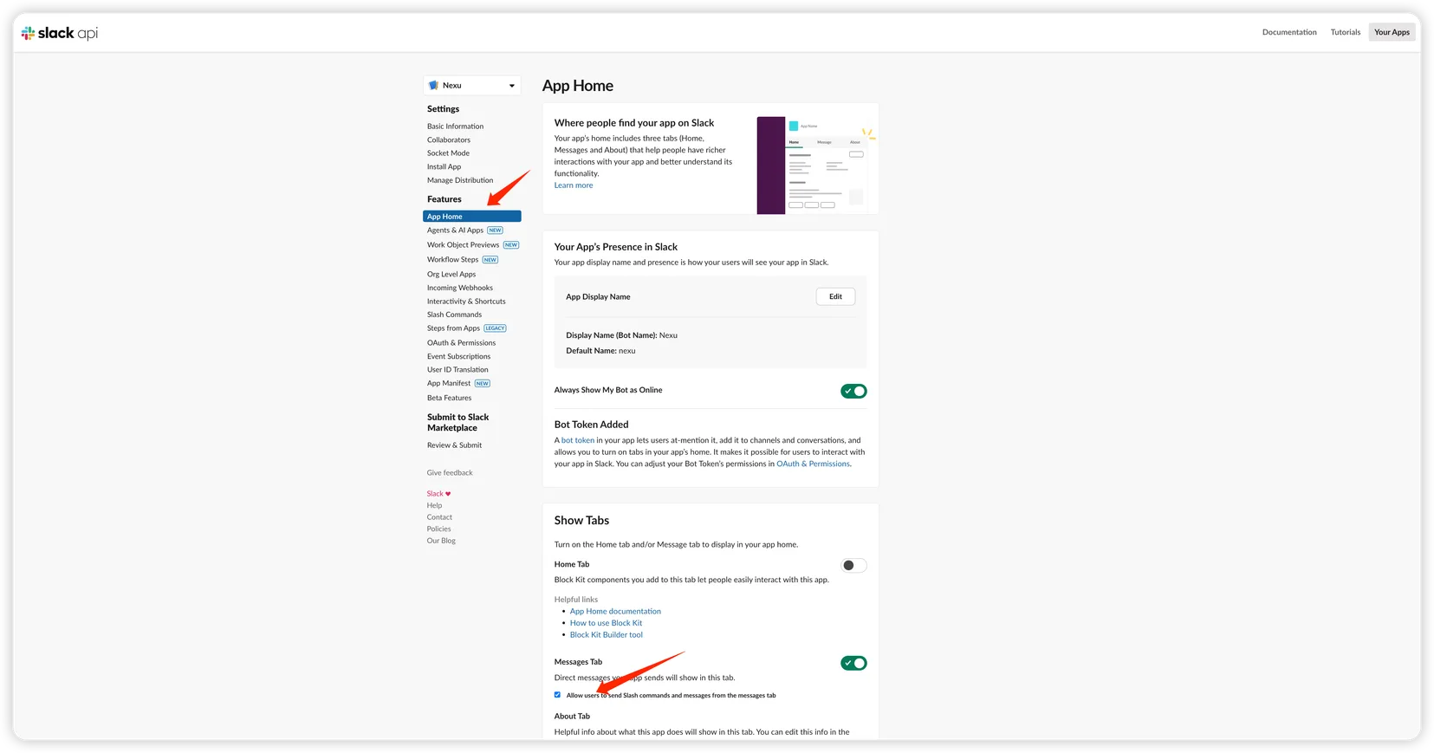
Task: Open Steps from Apps in sidebar
Action: tap(453, 328)
